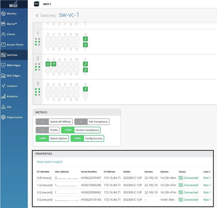Select member 3 empty port 0
217x208 pixels.
pos(48,89)
